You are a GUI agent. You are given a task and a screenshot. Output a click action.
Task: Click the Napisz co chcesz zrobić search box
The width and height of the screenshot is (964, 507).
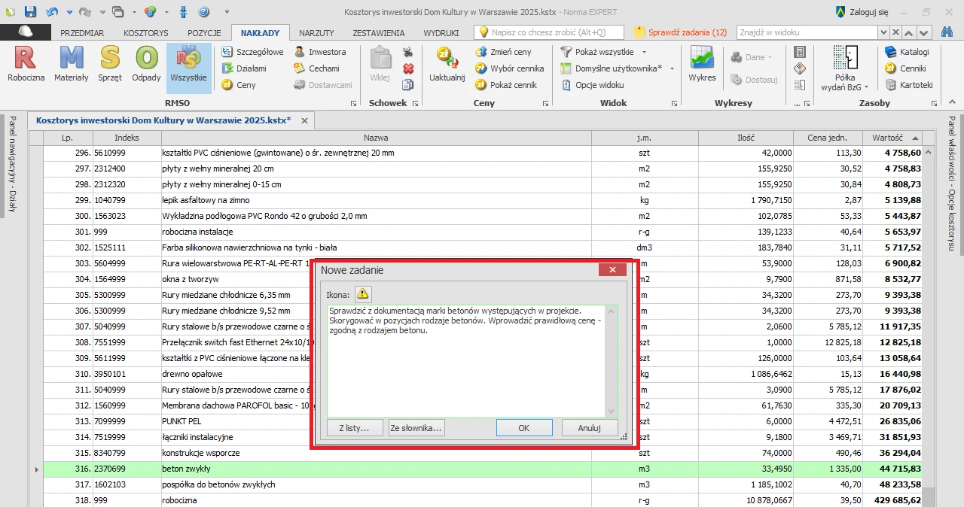click(550, 32)
